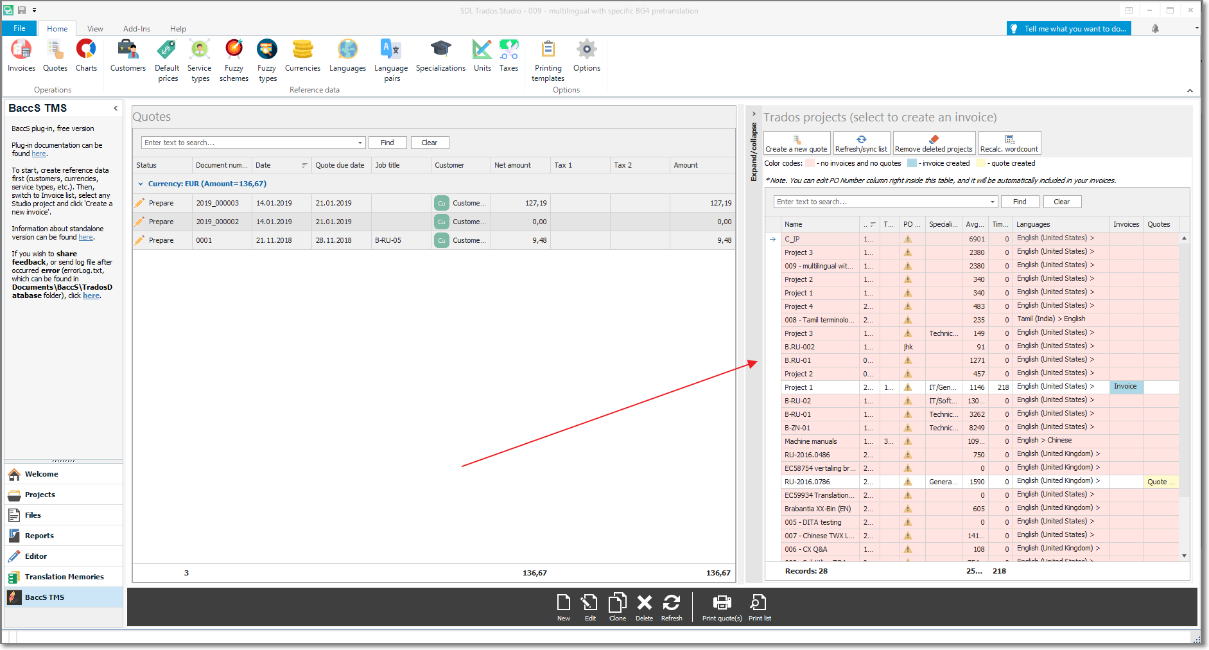
Task: Click Find in Trados projects panel
Action: coord(1020,202)
